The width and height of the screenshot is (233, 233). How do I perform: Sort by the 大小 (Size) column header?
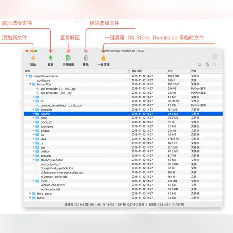click(x=178, y=71)
